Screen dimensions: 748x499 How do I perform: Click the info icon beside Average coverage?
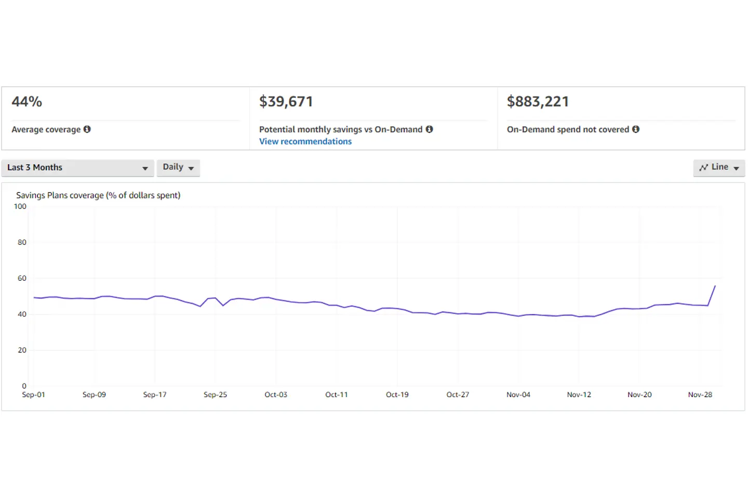point(87,129)
